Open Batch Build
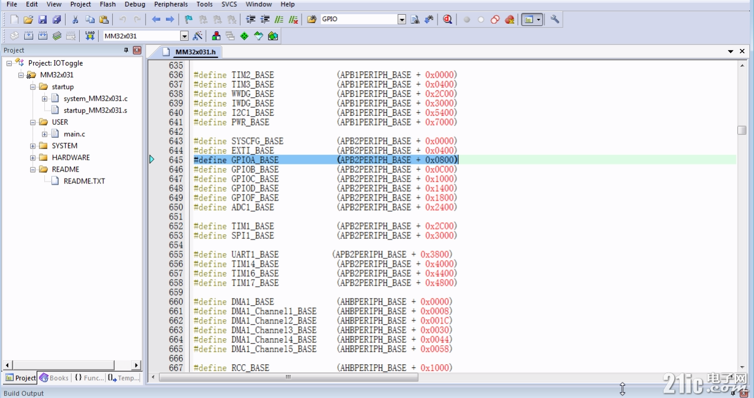 click(x=57, y=36)
